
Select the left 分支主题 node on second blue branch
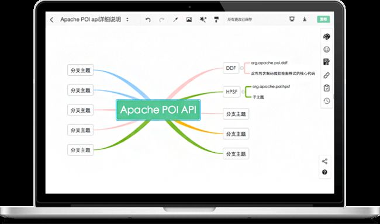point(81,90)
